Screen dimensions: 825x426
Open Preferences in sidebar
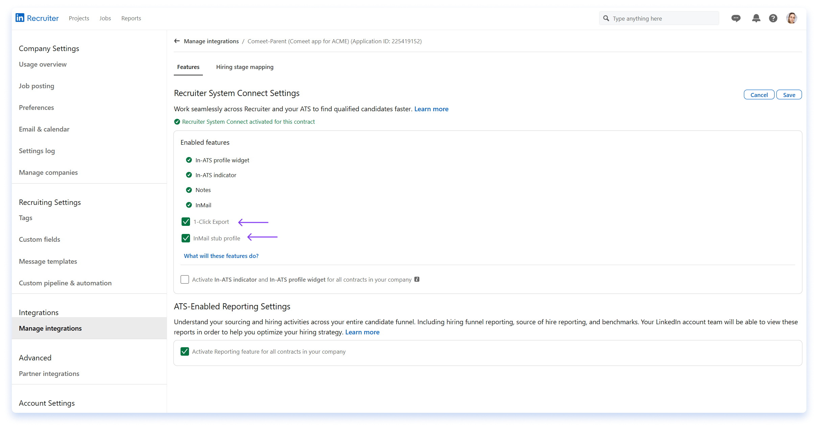tap(37, 108)
